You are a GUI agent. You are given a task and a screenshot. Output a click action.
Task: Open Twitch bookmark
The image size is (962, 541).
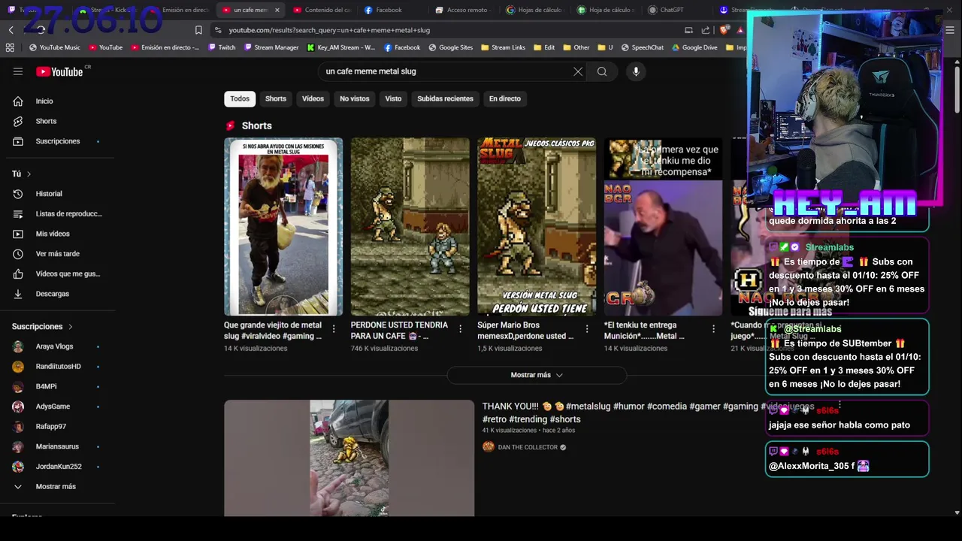pyautogui.click(x=221, y=47)
